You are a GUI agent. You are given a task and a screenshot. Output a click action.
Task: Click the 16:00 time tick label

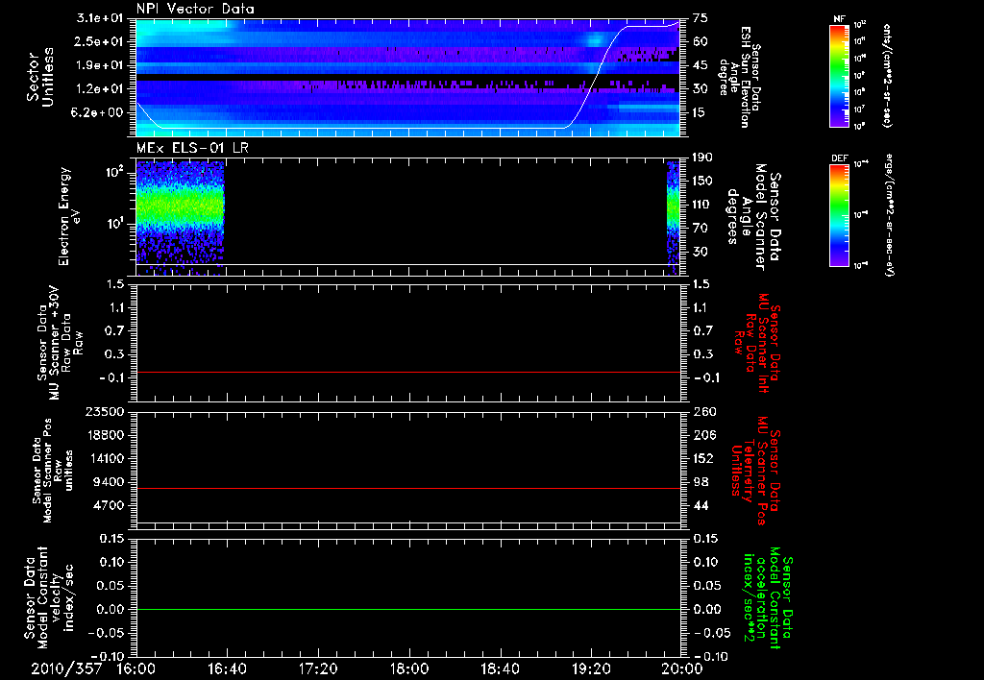point(136,668)
